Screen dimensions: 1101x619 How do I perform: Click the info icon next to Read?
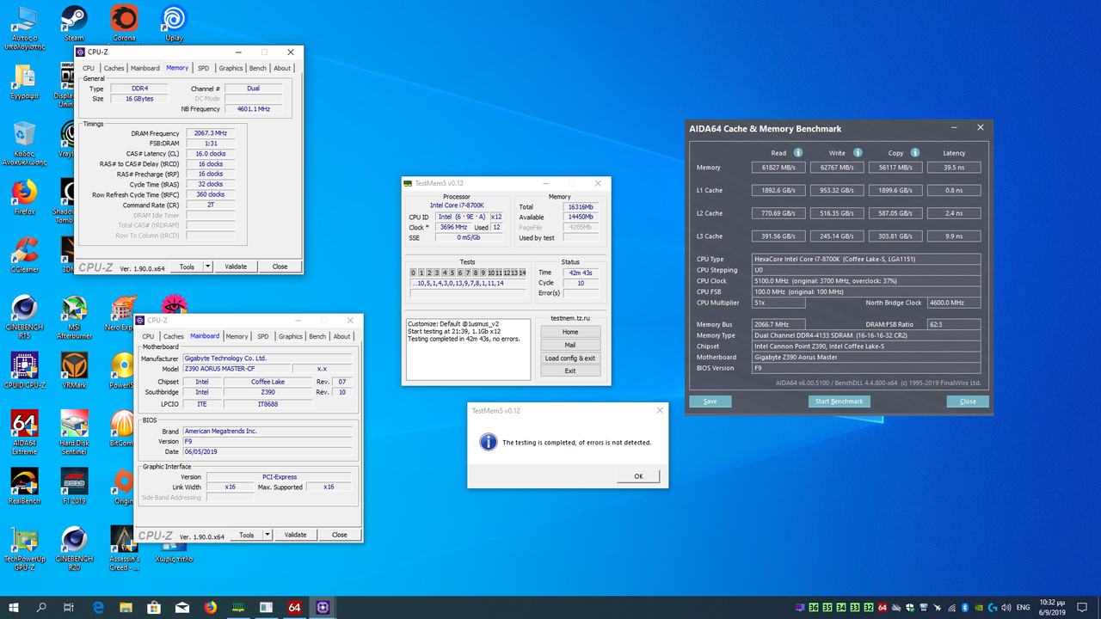(x=797, y=153)
